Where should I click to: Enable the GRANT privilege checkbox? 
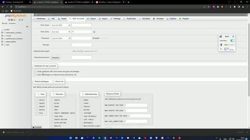point(82,100)
